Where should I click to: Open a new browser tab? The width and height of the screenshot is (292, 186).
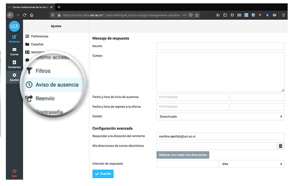(x=59, y=7)
